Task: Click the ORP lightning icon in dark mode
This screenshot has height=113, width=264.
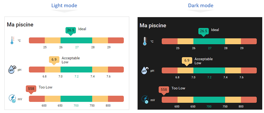Action: 145,99
